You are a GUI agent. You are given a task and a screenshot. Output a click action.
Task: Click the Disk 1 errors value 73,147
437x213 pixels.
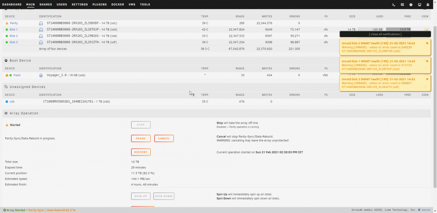click(x=294, y=30)
